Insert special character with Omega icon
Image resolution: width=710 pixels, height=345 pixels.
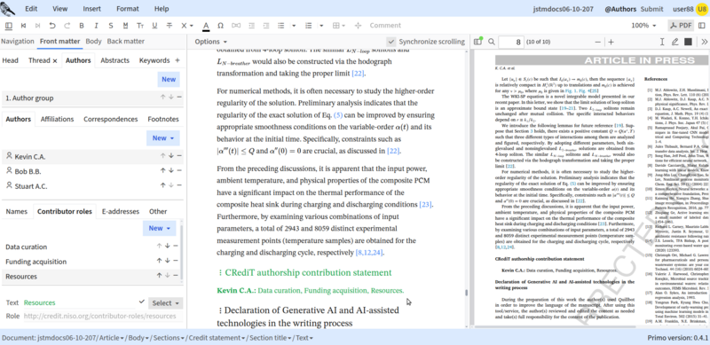[x=220, y=26]
